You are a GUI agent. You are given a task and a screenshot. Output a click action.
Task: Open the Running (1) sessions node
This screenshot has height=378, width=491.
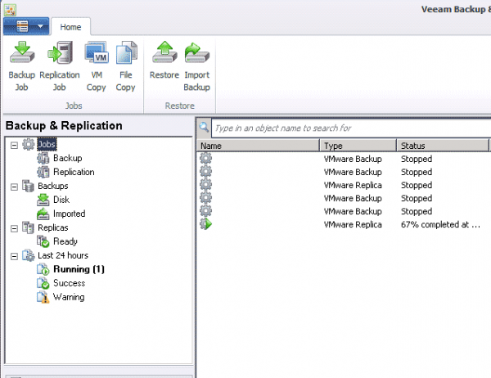[79, 269]
